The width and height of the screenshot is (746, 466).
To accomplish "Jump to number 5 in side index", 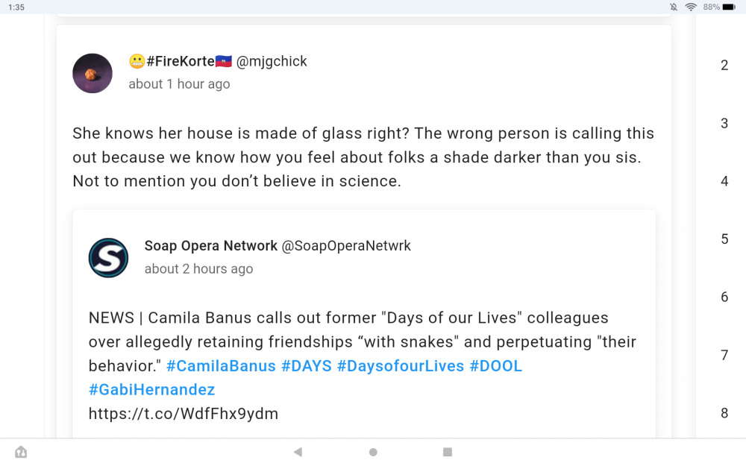I will tap(724, 239).
